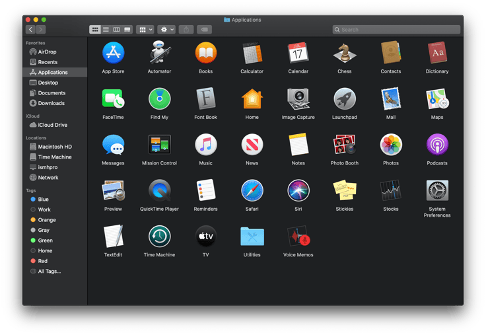Viewport: 486px width, 335px height.
Task: Open Network in the sidebar
Action: [55, 178]
